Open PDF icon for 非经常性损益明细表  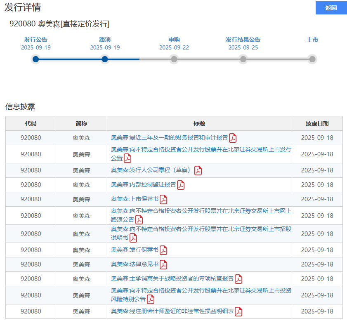238,312
